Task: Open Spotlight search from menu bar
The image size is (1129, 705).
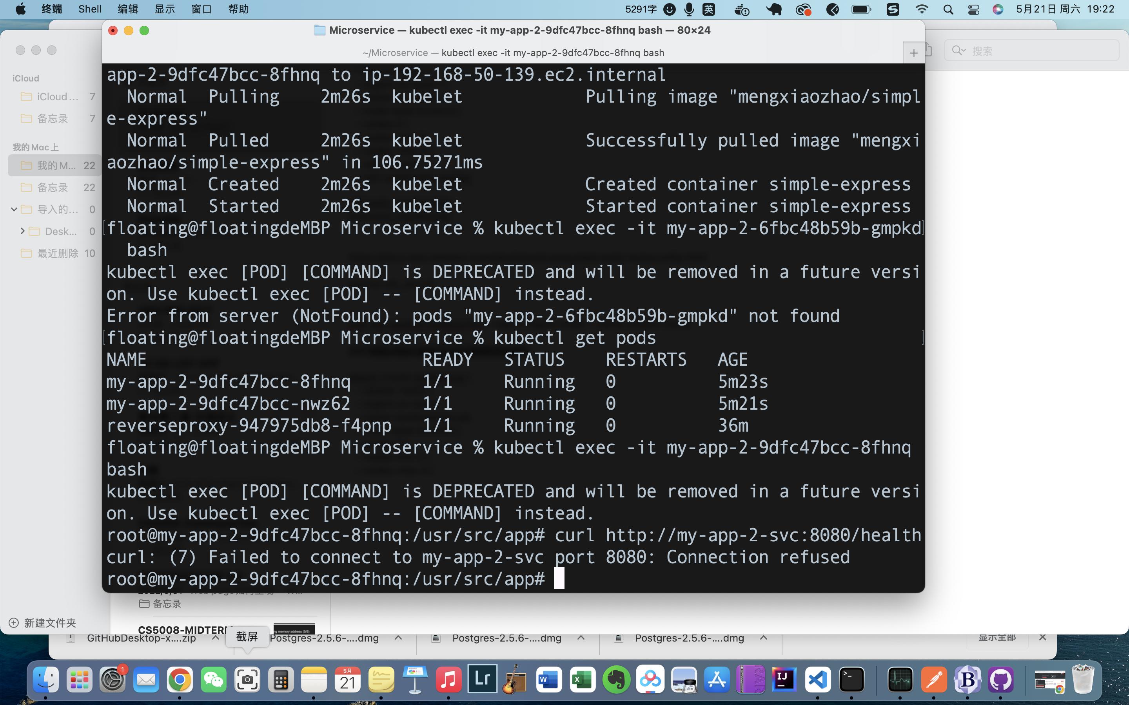Action: click(948, 9)
